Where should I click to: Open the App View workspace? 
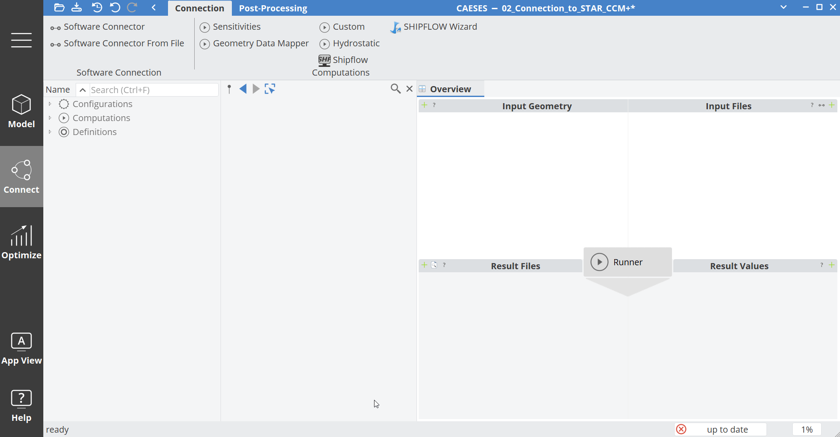tap(21, 348)
